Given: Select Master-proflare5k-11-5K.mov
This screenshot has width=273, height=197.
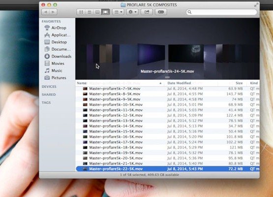Looking at the screenshot, I should click(168, 110).
